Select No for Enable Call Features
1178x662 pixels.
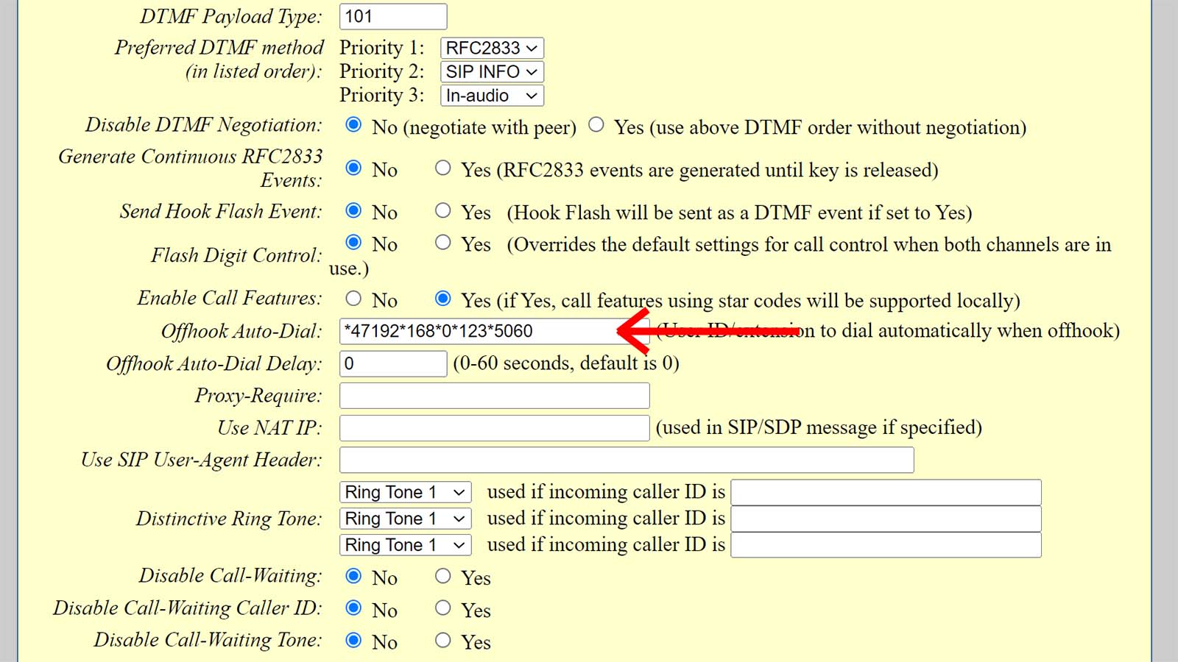click(x=353, y=299)
